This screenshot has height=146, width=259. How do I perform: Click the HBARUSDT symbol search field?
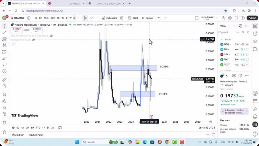18,18
